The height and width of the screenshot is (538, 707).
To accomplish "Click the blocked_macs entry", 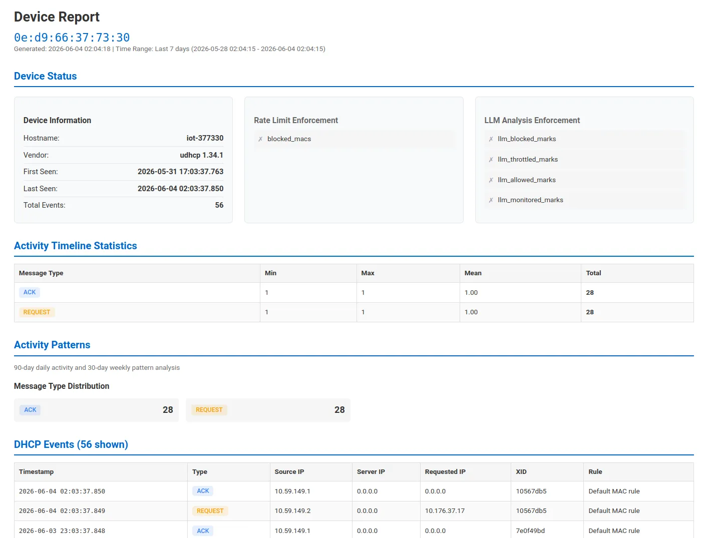I will coord(354,139).
